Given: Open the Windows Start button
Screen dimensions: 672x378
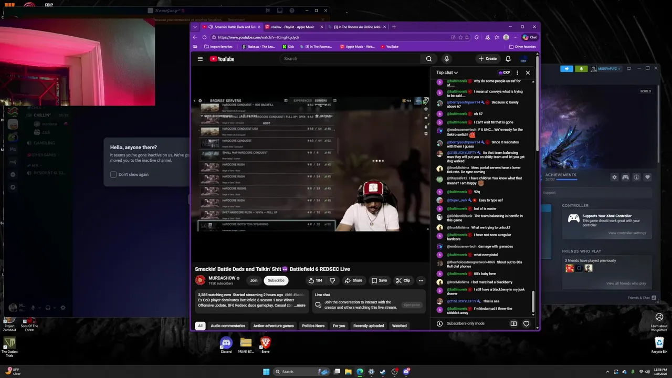Looking at the screenshot, I should [x=266, y=372].
